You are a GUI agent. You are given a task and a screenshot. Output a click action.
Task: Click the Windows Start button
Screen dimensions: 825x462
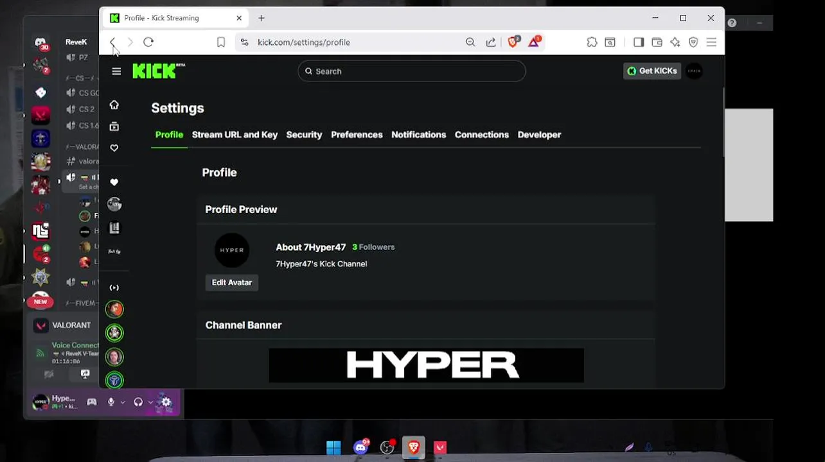pos(333,447)
